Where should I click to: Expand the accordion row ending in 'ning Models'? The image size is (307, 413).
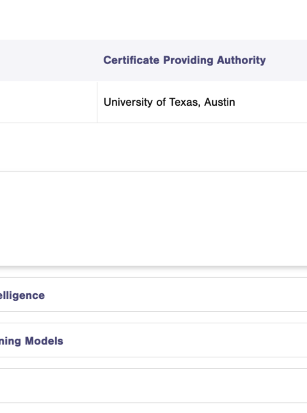coord(153,340)
